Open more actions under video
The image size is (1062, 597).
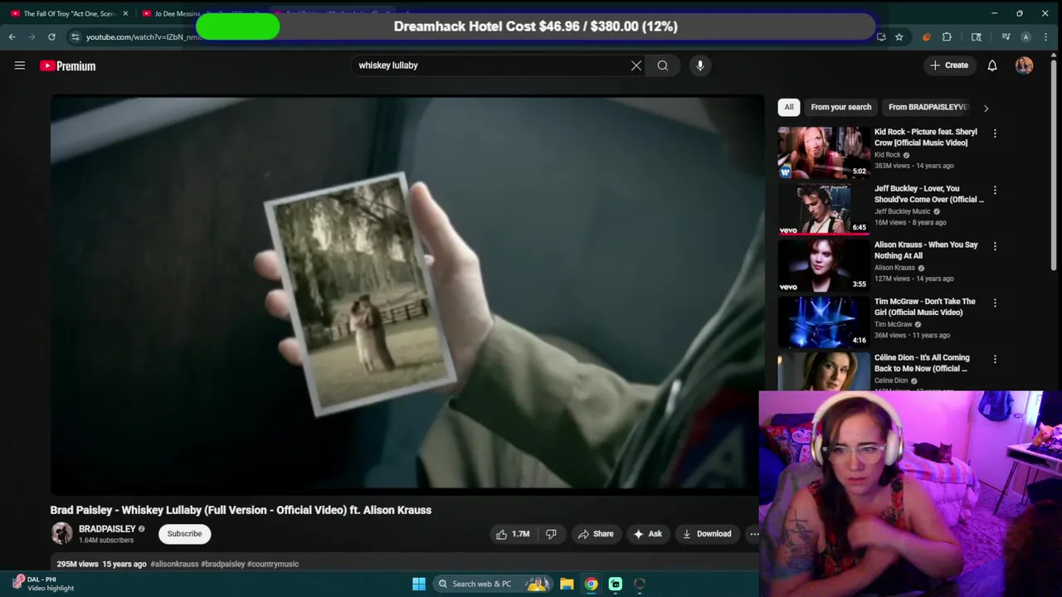pos(753,534)
